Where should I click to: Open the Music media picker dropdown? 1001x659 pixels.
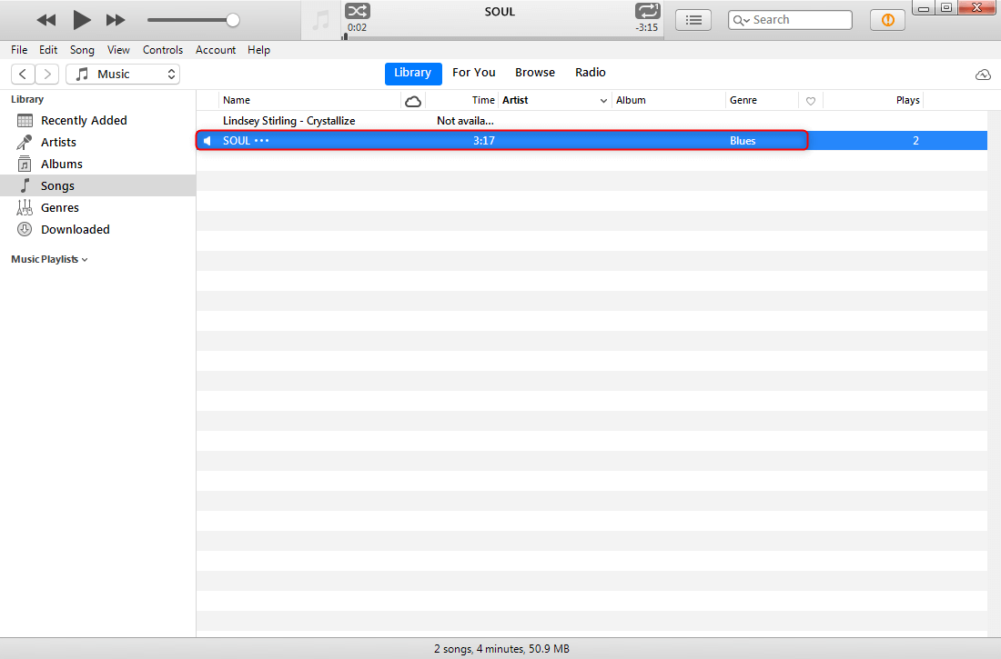(x=123, y=75)
